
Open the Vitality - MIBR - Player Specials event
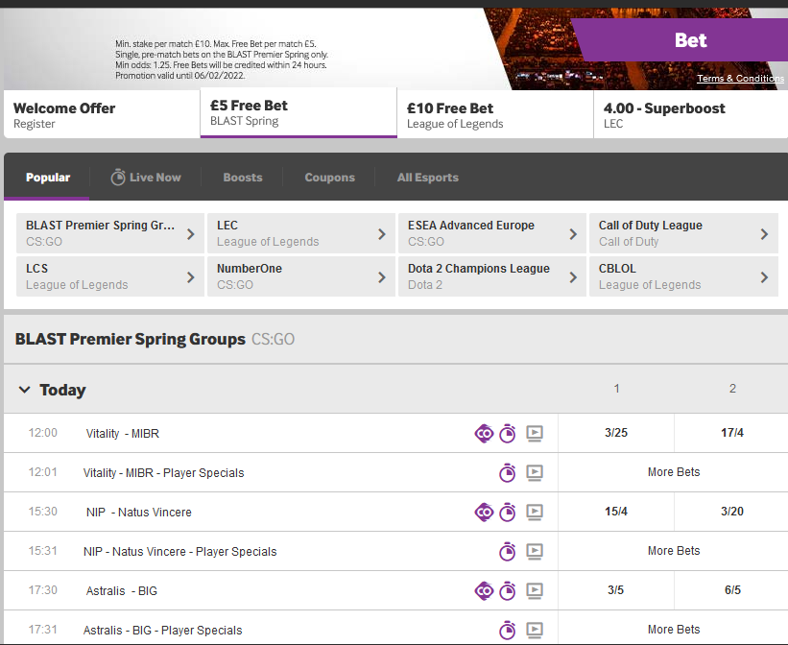click(164, 473)
